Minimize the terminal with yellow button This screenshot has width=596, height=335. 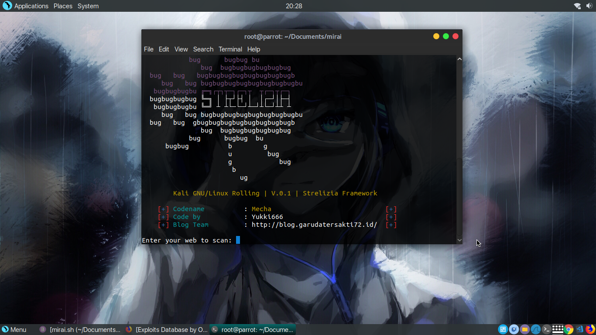[x=436, y=36]
